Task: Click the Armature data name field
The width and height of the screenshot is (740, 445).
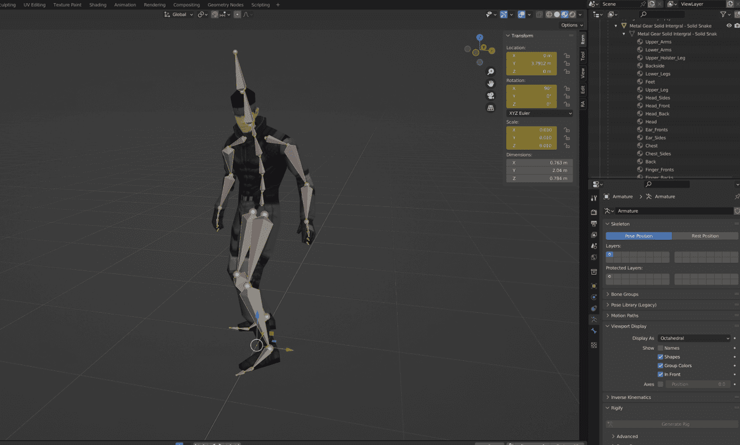Action: 674,211
